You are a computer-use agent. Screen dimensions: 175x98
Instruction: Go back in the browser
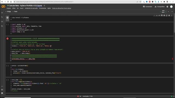2,2
